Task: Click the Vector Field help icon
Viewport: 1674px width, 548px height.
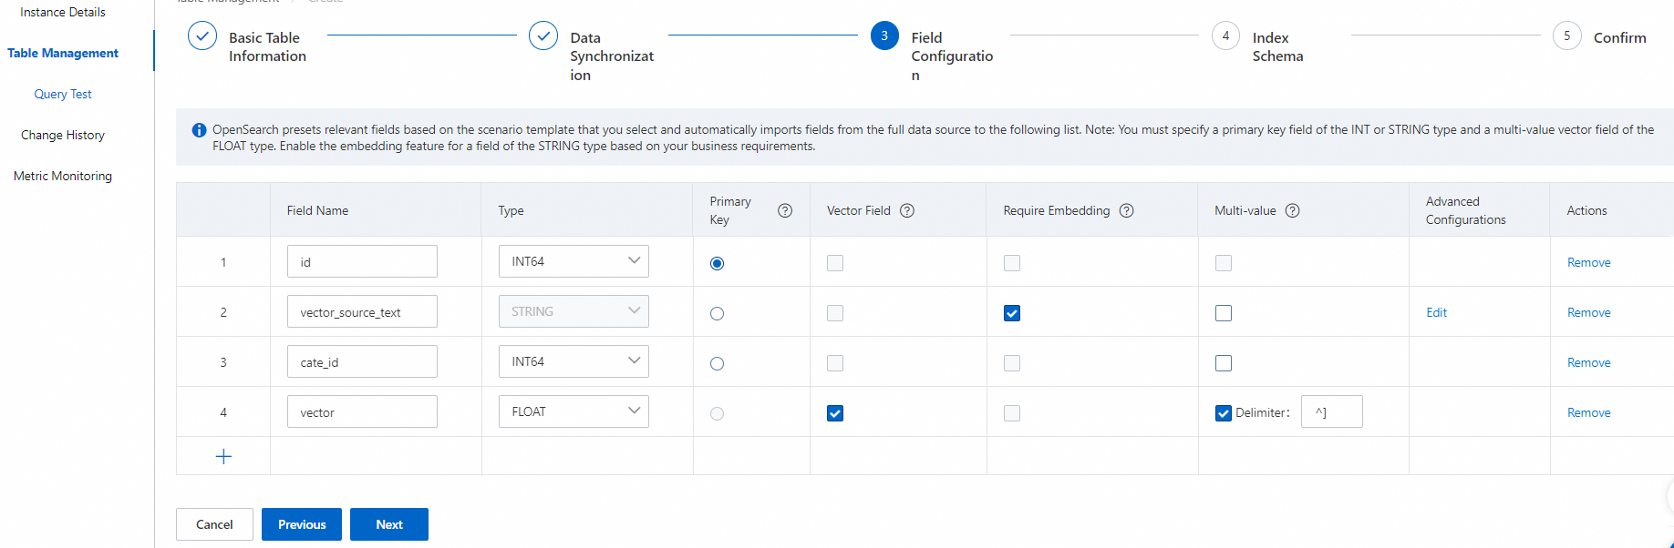Action: coord(907,210)
